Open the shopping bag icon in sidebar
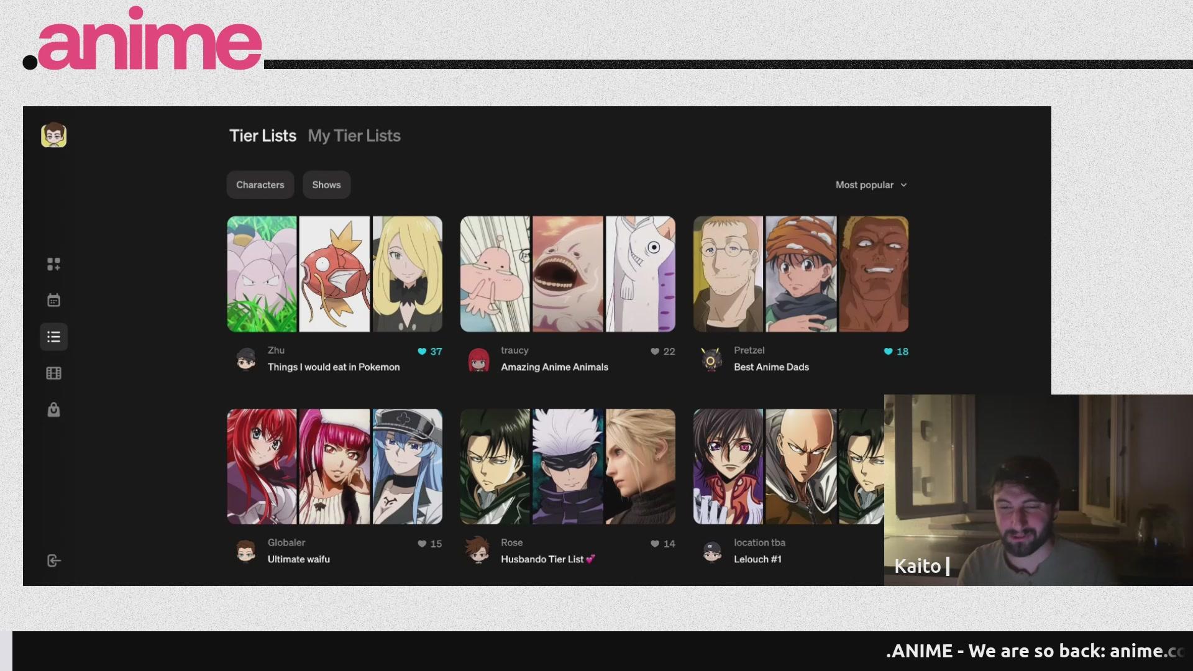This screenshot has height=671, width=1193. tap(54, 409)
